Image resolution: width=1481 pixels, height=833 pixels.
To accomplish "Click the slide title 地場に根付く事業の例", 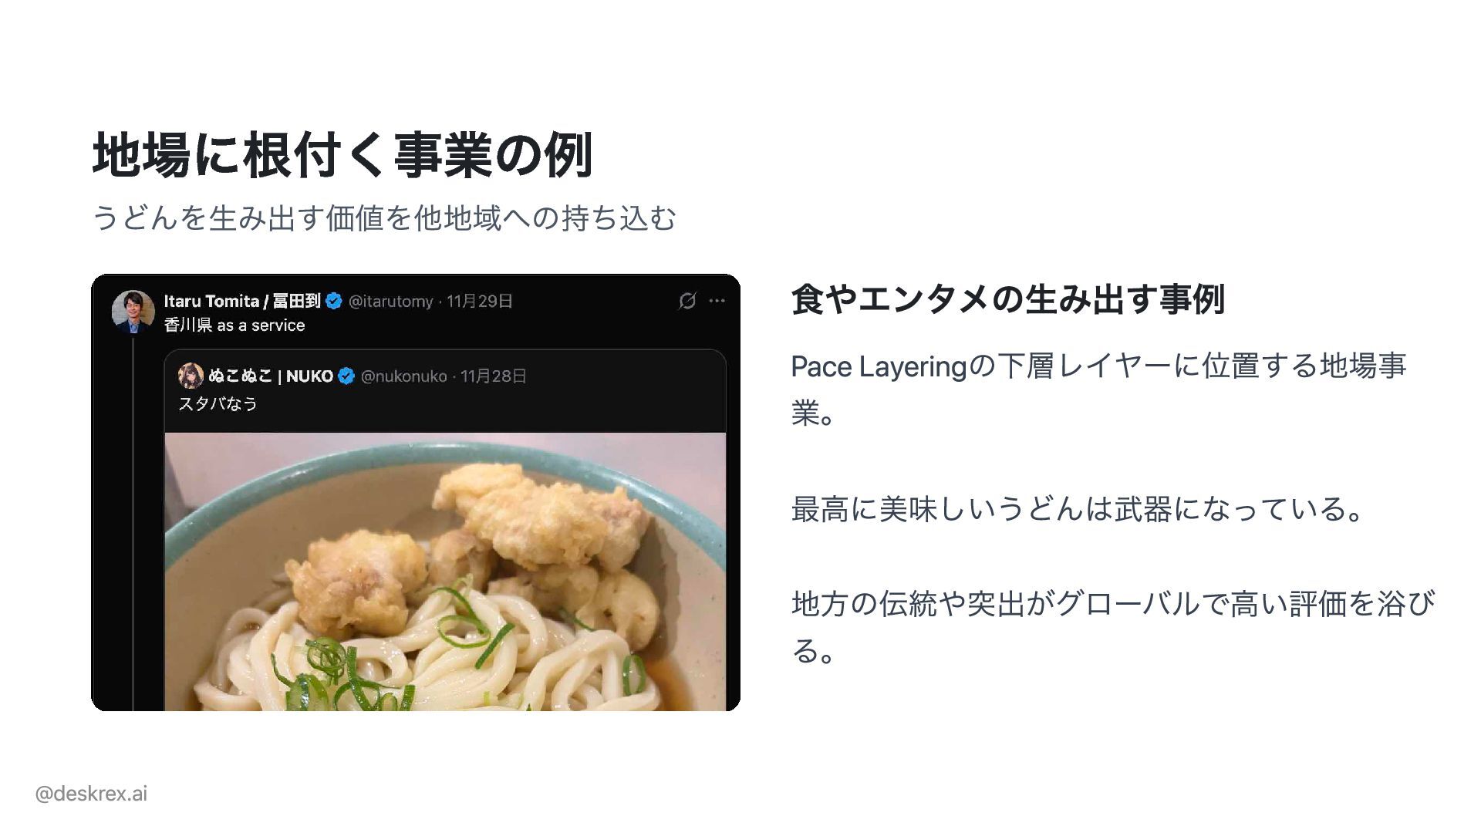I will click(342, 155).
